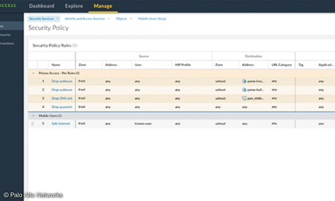
Task: Click the Destination group header
Action: 253,56
